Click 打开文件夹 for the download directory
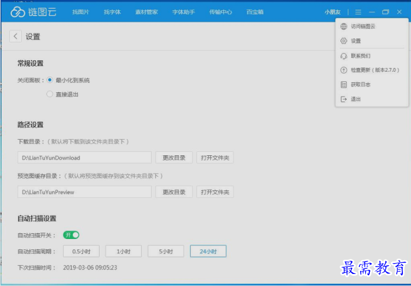Viewport: 411px width, 286px height. pos(215,158)
